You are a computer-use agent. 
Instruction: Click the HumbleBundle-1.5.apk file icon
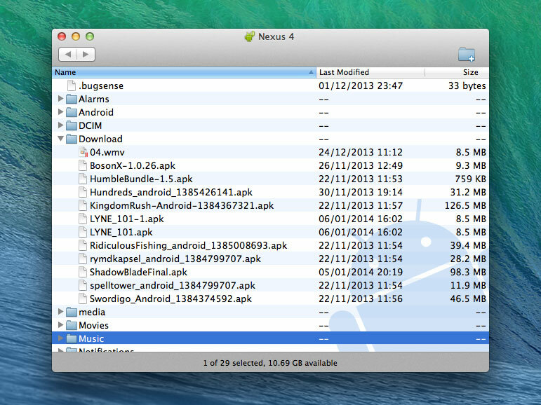pyautogui.click(x=83, y=179)
